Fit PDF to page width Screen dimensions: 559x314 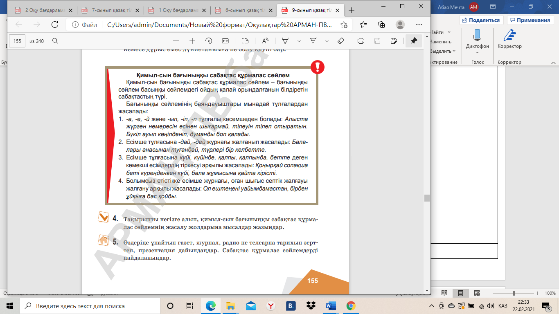225,41
